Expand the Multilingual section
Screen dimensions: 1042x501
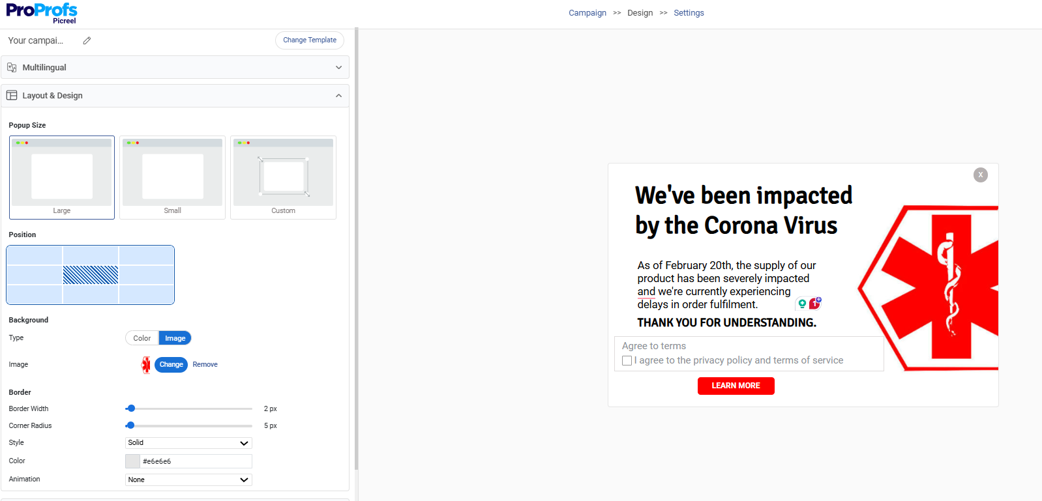(338, 67)
